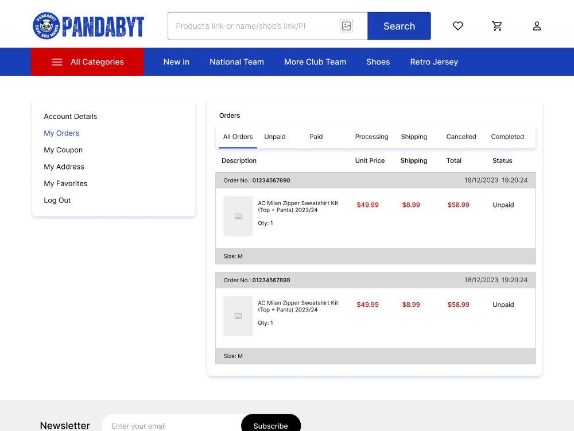Open first order's product image placeholder

(x=238, y=216)
